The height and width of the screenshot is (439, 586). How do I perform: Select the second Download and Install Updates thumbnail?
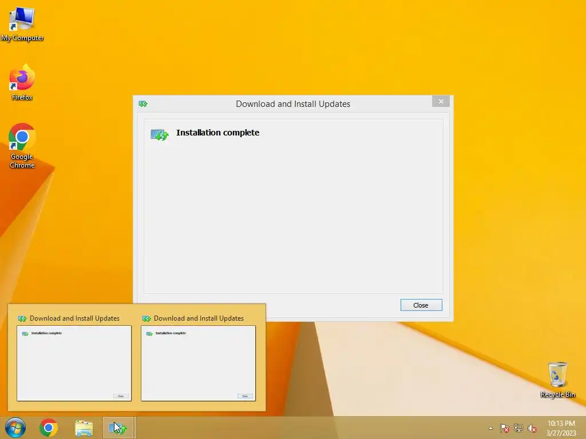[x=198, y=363]
